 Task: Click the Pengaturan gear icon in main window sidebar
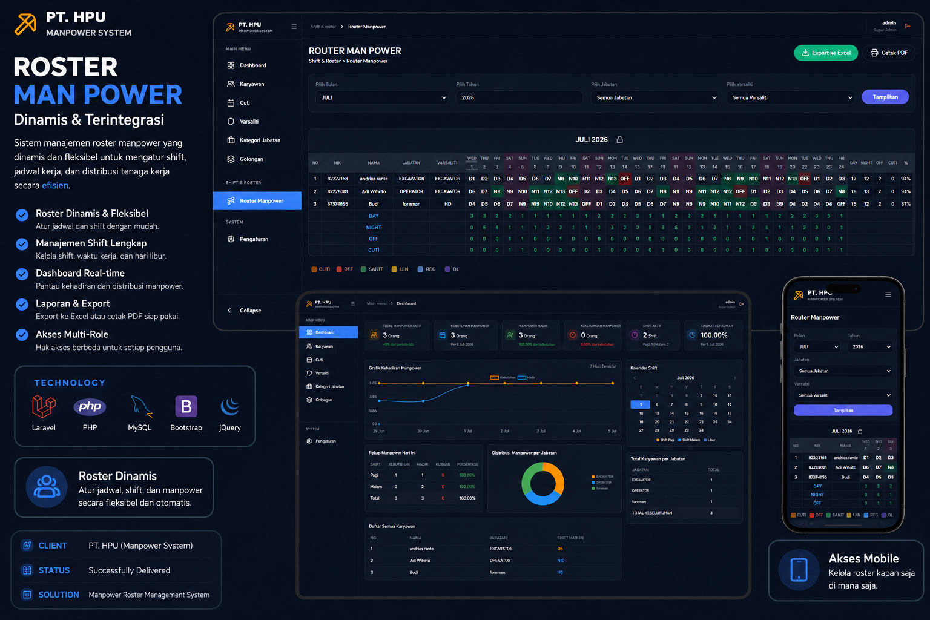(x=231, y=239)
